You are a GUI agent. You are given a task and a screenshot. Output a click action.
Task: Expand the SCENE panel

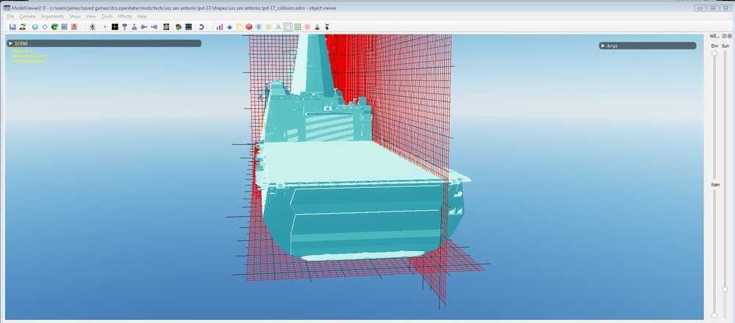pos(10,43)
